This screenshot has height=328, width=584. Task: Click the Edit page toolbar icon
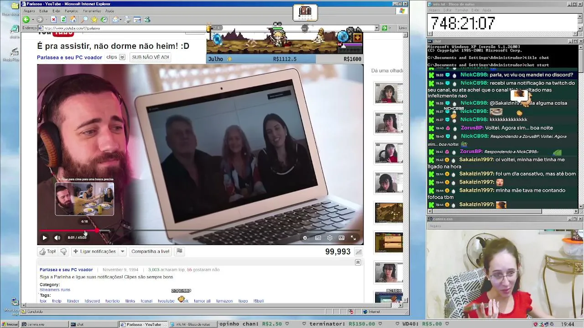137,20
